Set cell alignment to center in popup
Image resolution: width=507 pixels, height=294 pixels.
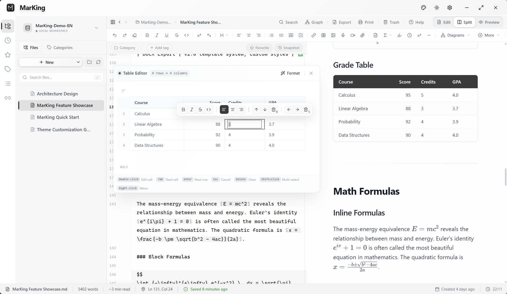pos(233,110)
